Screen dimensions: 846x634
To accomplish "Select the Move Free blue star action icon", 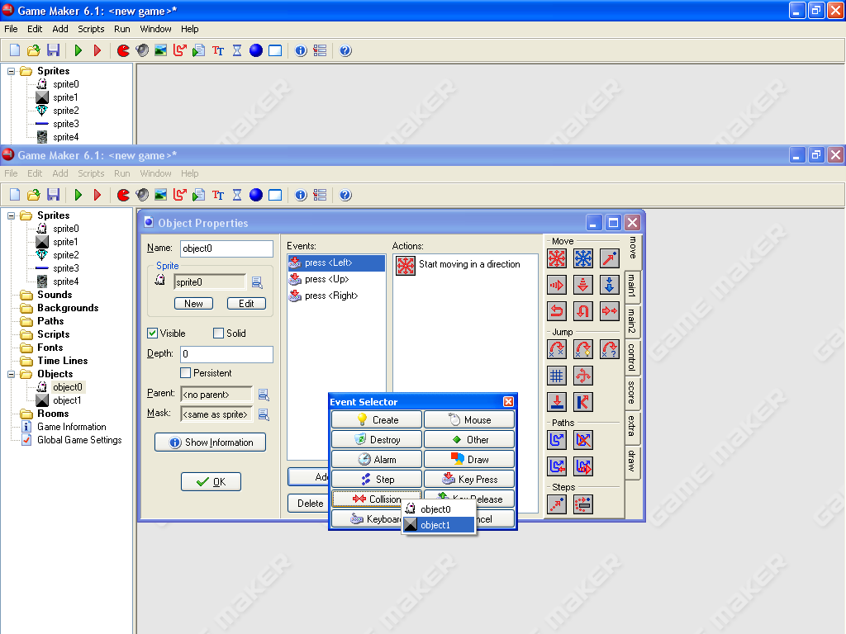I will coord(583,258).
